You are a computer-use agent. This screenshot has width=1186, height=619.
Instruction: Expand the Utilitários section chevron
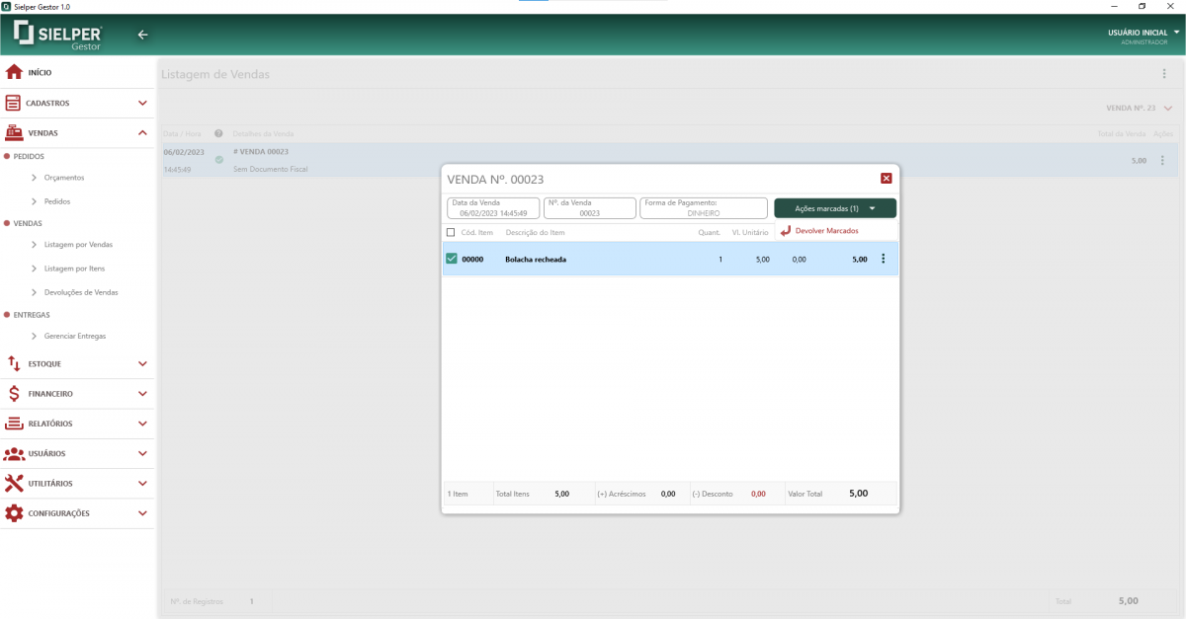tap(142, 484)
